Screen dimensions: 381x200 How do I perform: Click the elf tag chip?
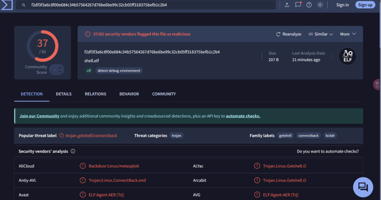click(89, 71)
